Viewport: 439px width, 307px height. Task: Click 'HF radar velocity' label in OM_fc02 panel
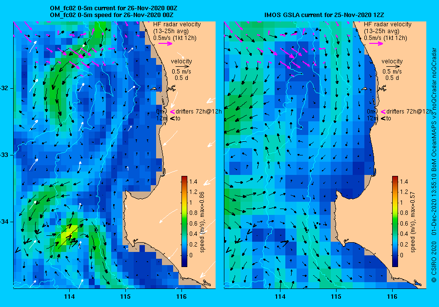pos(177,24)
